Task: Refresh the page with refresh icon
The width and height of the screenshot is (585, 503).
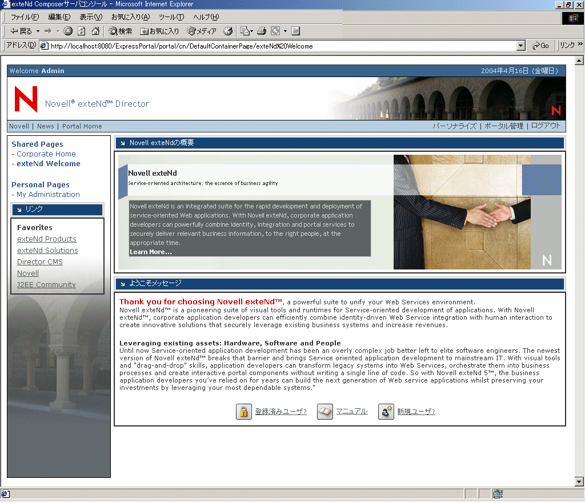Action: coord(82,31)
